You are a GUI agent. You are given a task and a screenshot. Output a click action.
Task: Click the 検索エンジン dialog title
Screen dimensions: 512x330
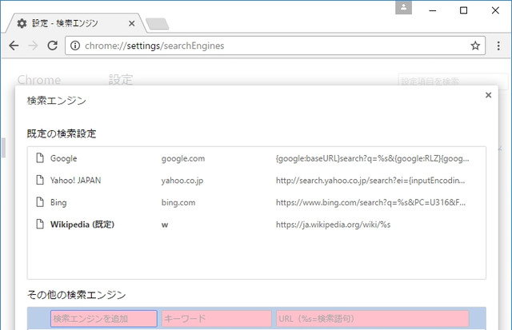pos(57,101)
